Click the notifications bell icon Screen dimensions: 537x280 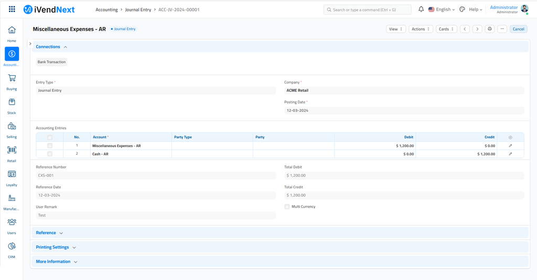(x=421, y=9)
